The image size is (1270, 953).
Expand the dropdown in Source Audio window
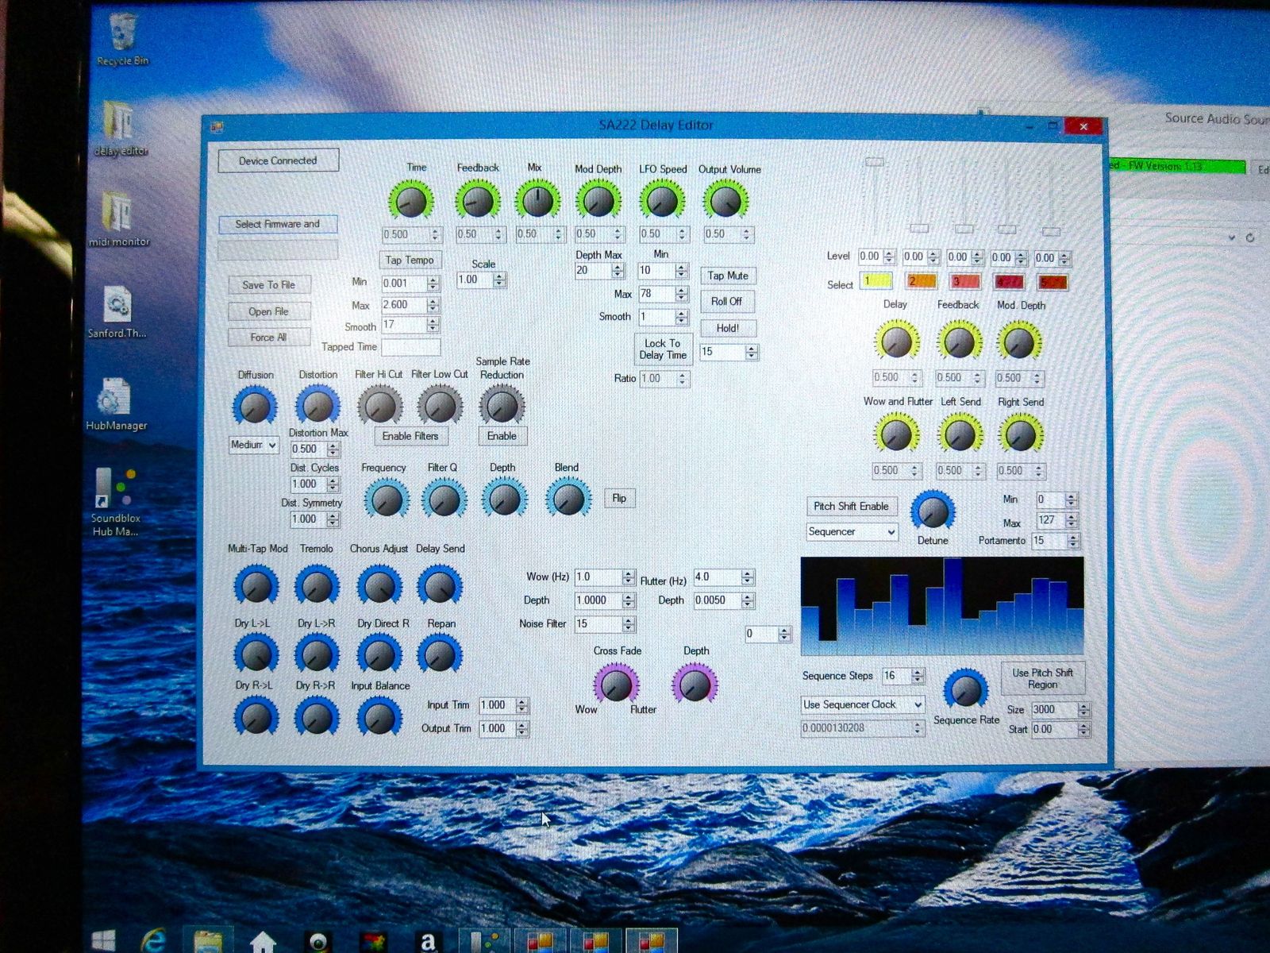[x=1231, y=237]
